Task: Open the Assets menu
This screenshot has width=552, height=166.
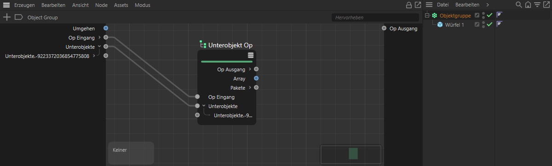Action: 121,5
